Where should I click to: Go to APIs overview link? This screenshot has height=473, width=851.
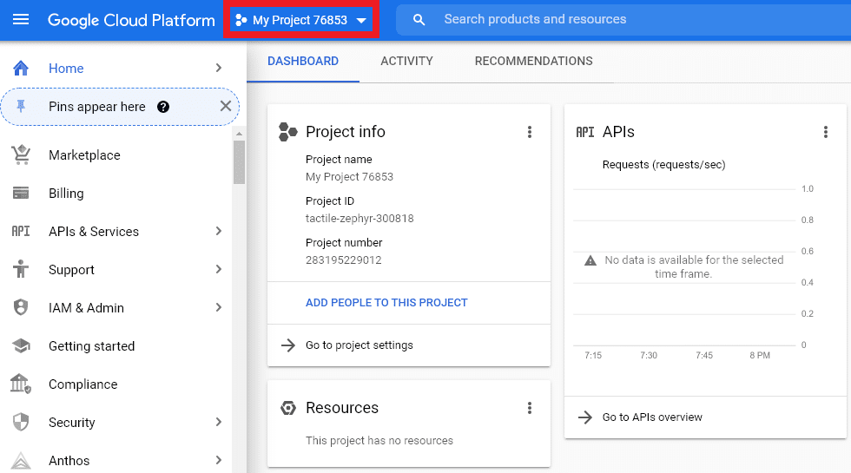652,417
